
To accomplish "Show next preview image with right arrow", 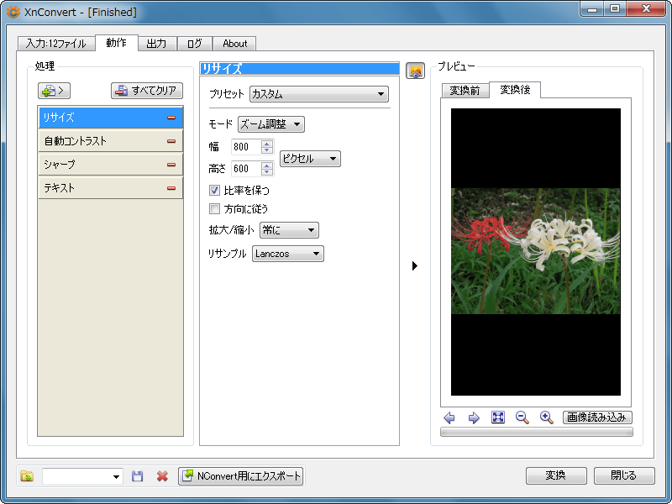I will click(474, 417).
